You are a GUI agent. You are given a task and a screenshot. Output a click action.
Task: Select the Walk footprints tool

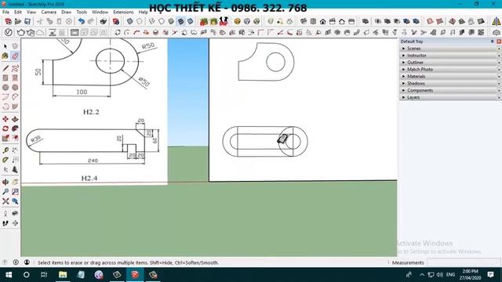(5, 223)
